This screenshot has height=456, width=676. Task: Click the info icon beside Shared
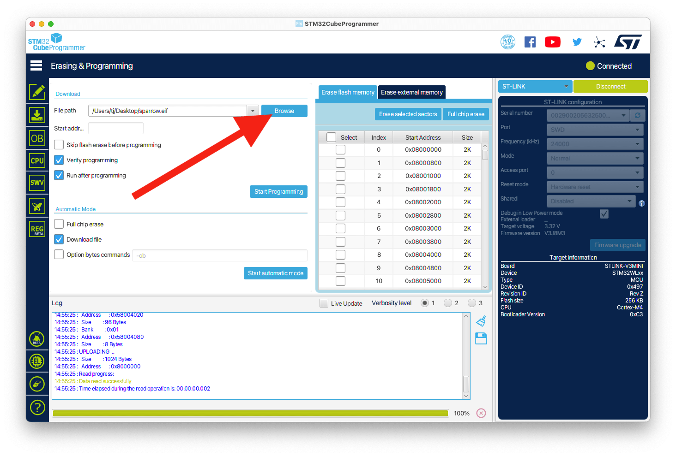point(641,203)
